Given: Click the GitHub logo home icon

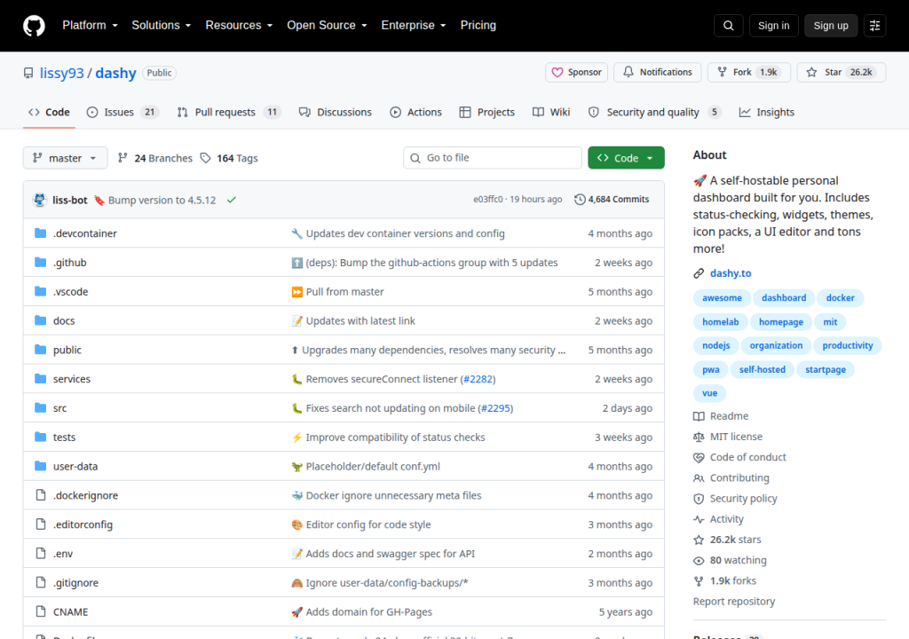Looking at the screenshot, I should click(x=35, y=26).
